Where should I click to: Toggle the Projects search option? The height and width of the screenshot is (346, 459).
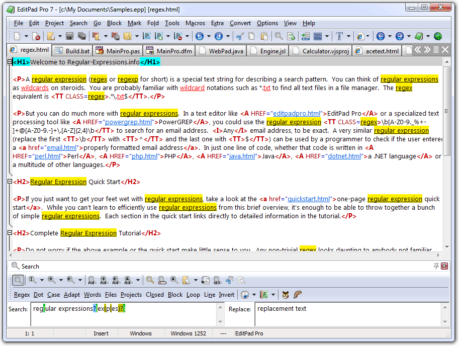pyautogui.click(x=131, y=295)
